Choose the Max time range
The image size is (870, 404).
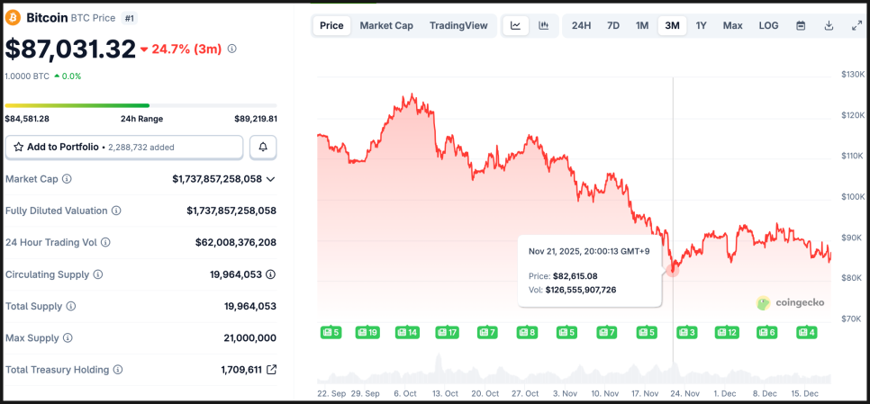pyautogui.click(x=732, y=25)
